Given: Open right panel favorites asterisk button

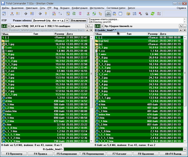Looking at the screenshot, I should (x=181, y=30).
